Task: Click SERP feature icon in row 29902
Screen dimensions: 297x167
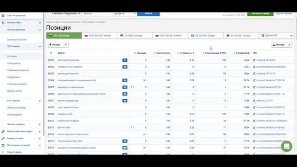Action: pyautogui.click(x=125, y=67)
